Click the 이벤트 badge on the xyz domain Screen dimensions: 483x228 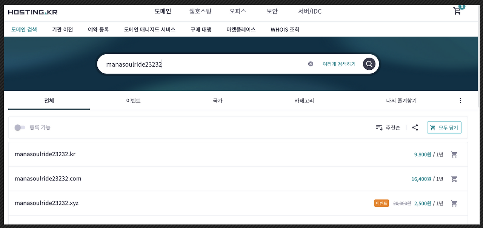tap(381, 203)
